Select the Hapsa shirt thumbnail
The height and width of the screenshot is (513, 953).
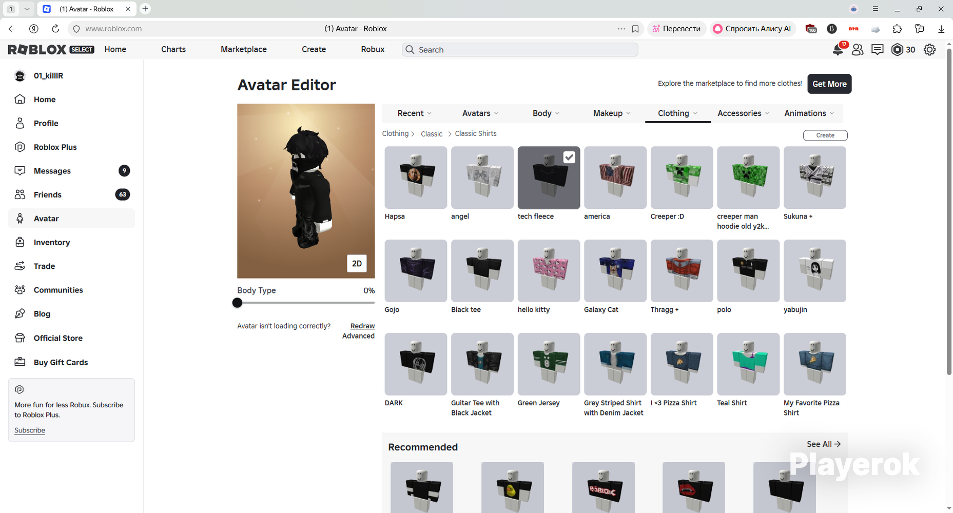point(416,177)
